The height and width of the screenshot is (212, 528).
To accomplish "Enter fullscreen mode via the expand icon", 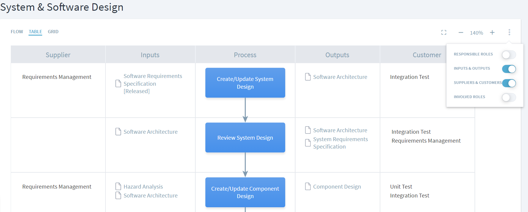I will click(x=444, y=32).
